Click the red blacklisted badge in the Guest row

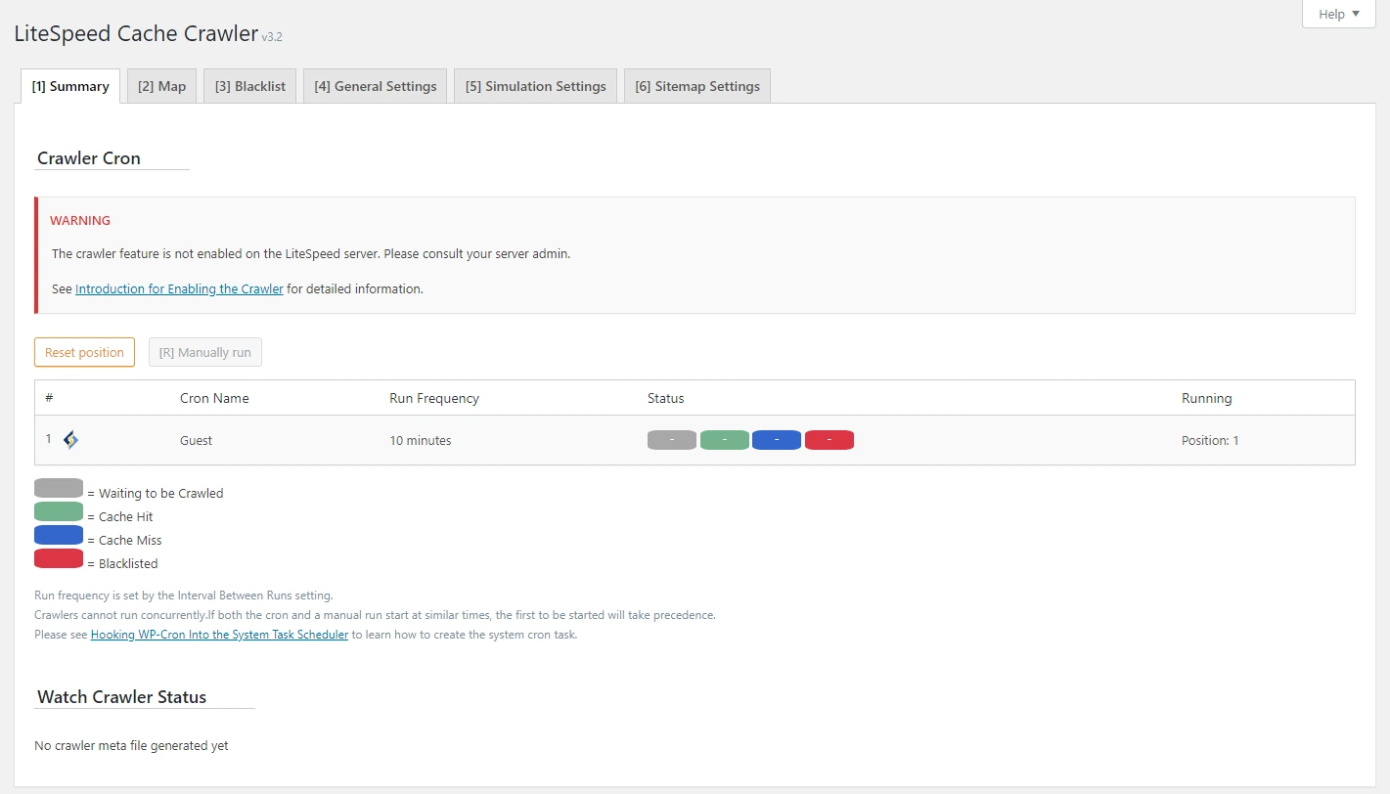830,440
